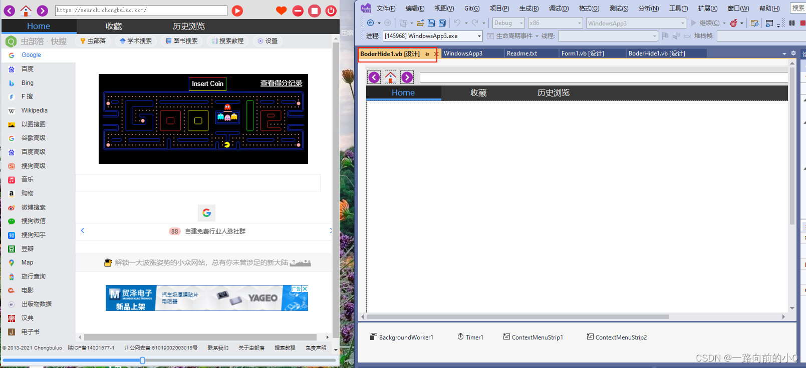Close the 贸泽电子 ad with its X icon
806x368 pixels.
(x=305, y=288)
